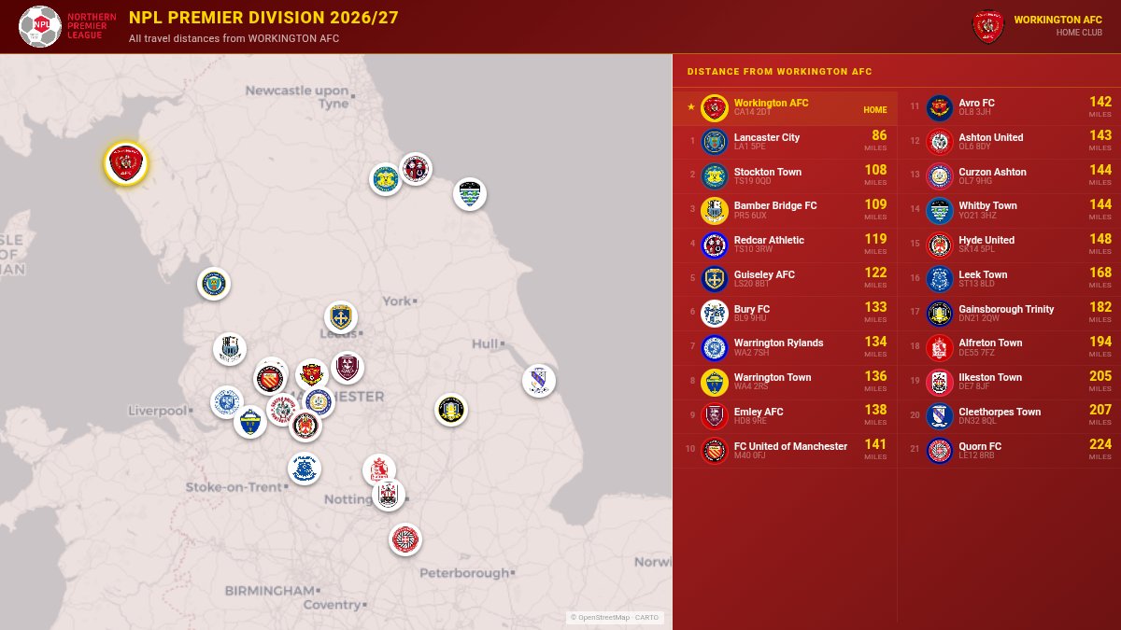
Task: Click the 'BIRMINGHAM' map label
Action: click(x=270, y=591)
